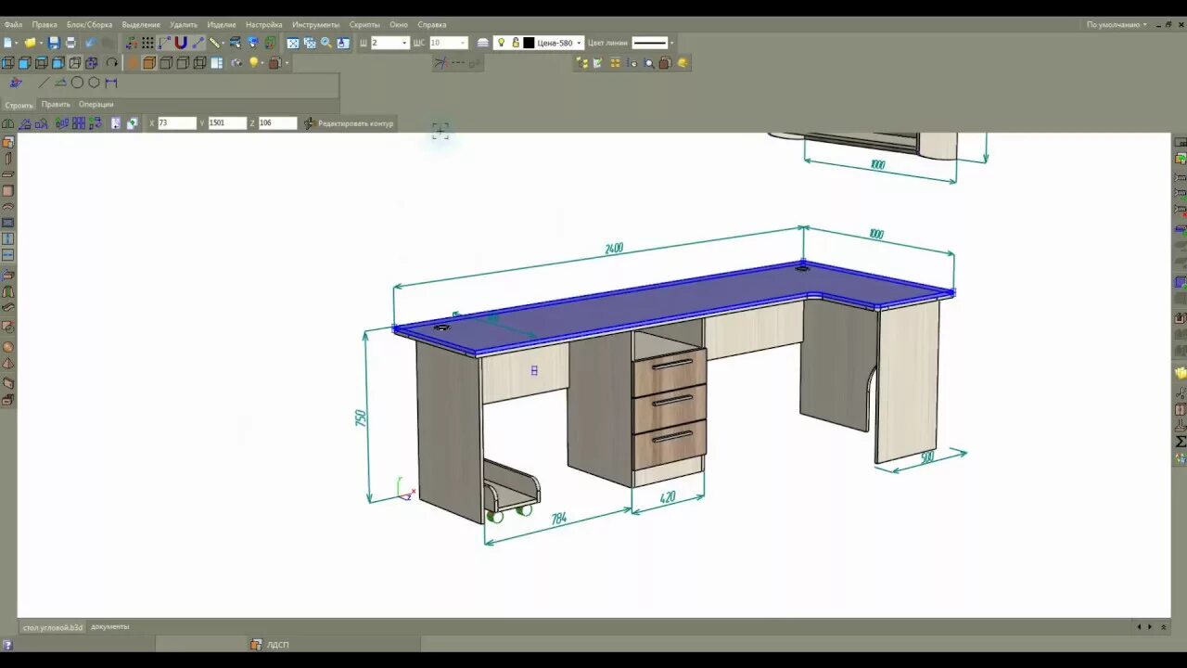This screenshot has height=668, width=1187.
Task: Click the array grid copy icon
Action: [x=79, y=122]
